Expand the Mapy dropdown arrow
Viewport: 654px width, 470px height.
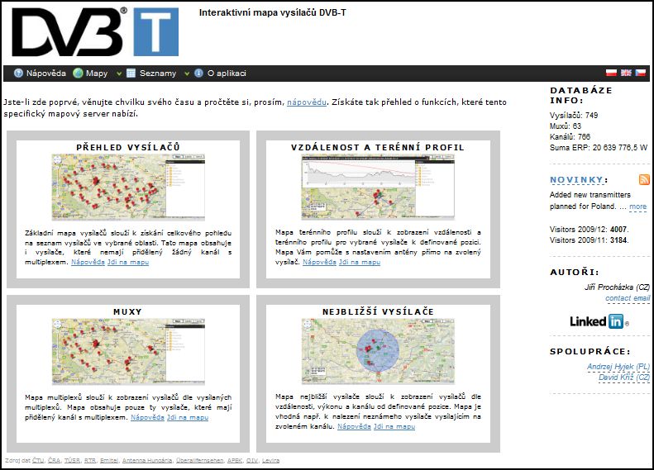point(119,74)
